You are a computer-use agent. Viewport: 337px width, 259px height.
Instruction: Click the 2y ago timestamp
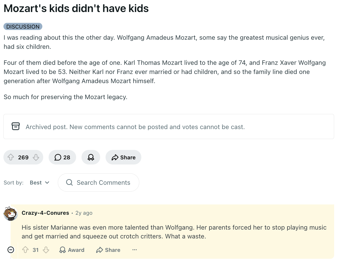[84, 213]
